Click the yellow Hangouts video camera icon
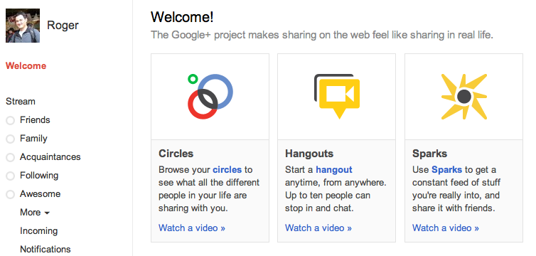The width and height of the screenshot is (536, 256). point(337,97)
